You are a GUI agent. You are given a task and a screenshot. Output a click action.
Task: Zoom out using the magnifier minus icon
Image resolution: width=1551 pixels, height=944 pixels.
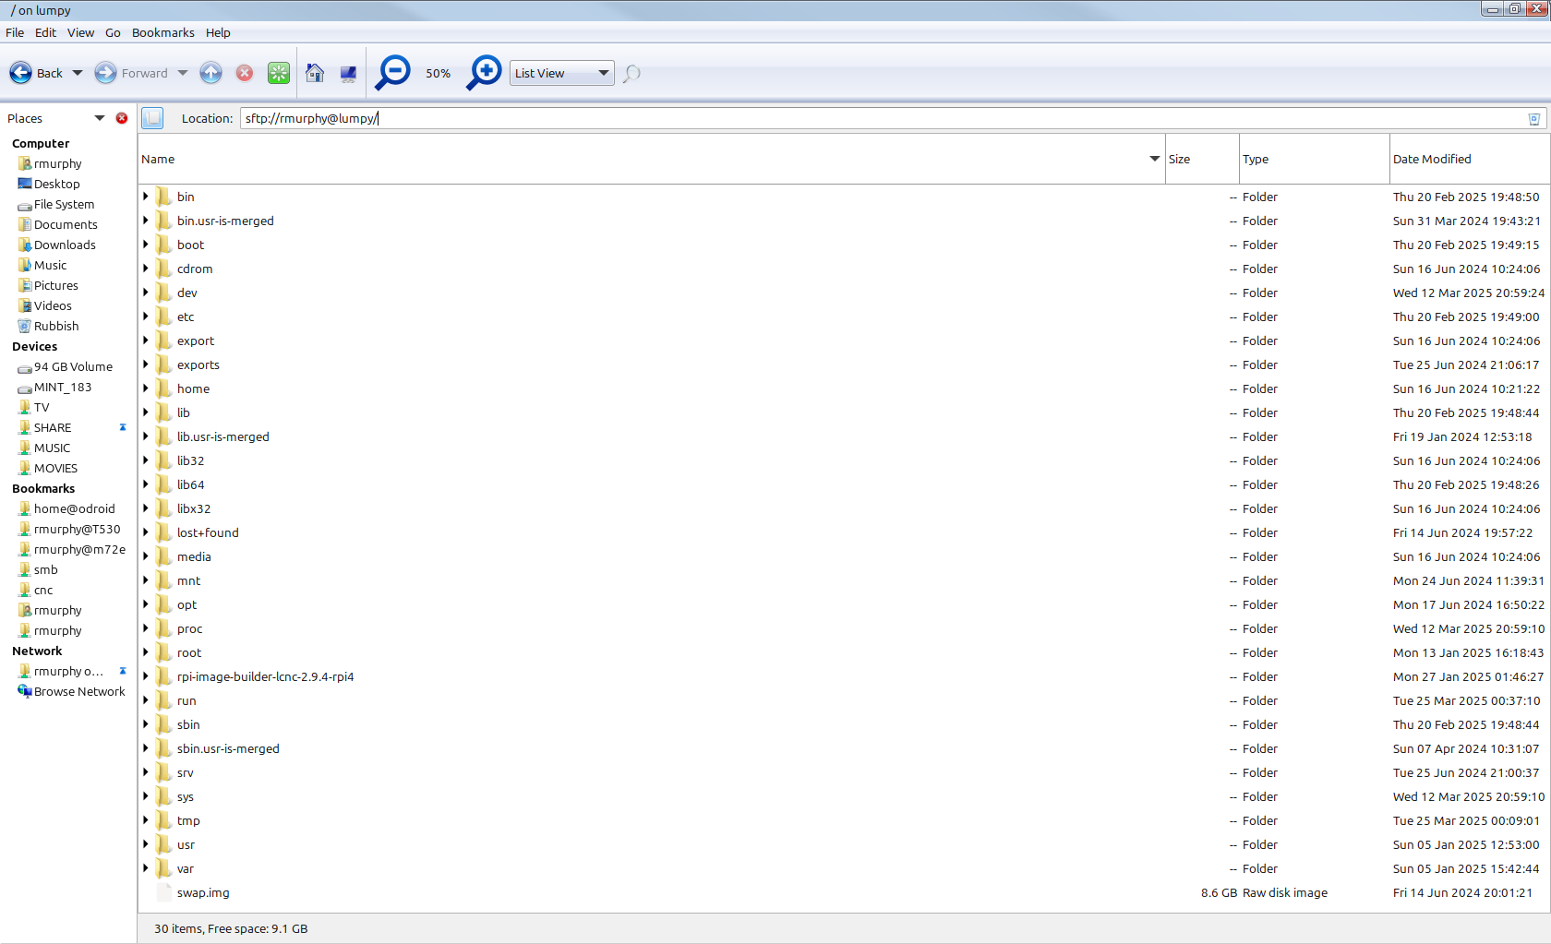tap(392, 73)
